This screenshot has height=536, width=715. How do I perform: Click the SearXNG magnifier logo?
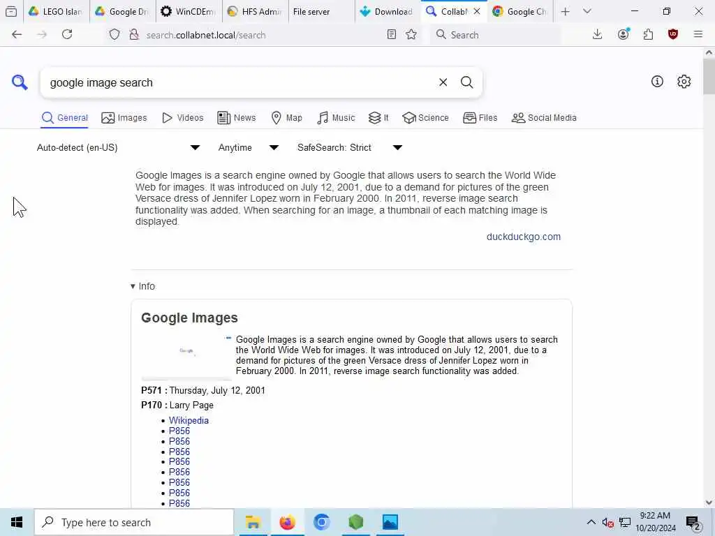pyautogui.click(x=20, y=82)
